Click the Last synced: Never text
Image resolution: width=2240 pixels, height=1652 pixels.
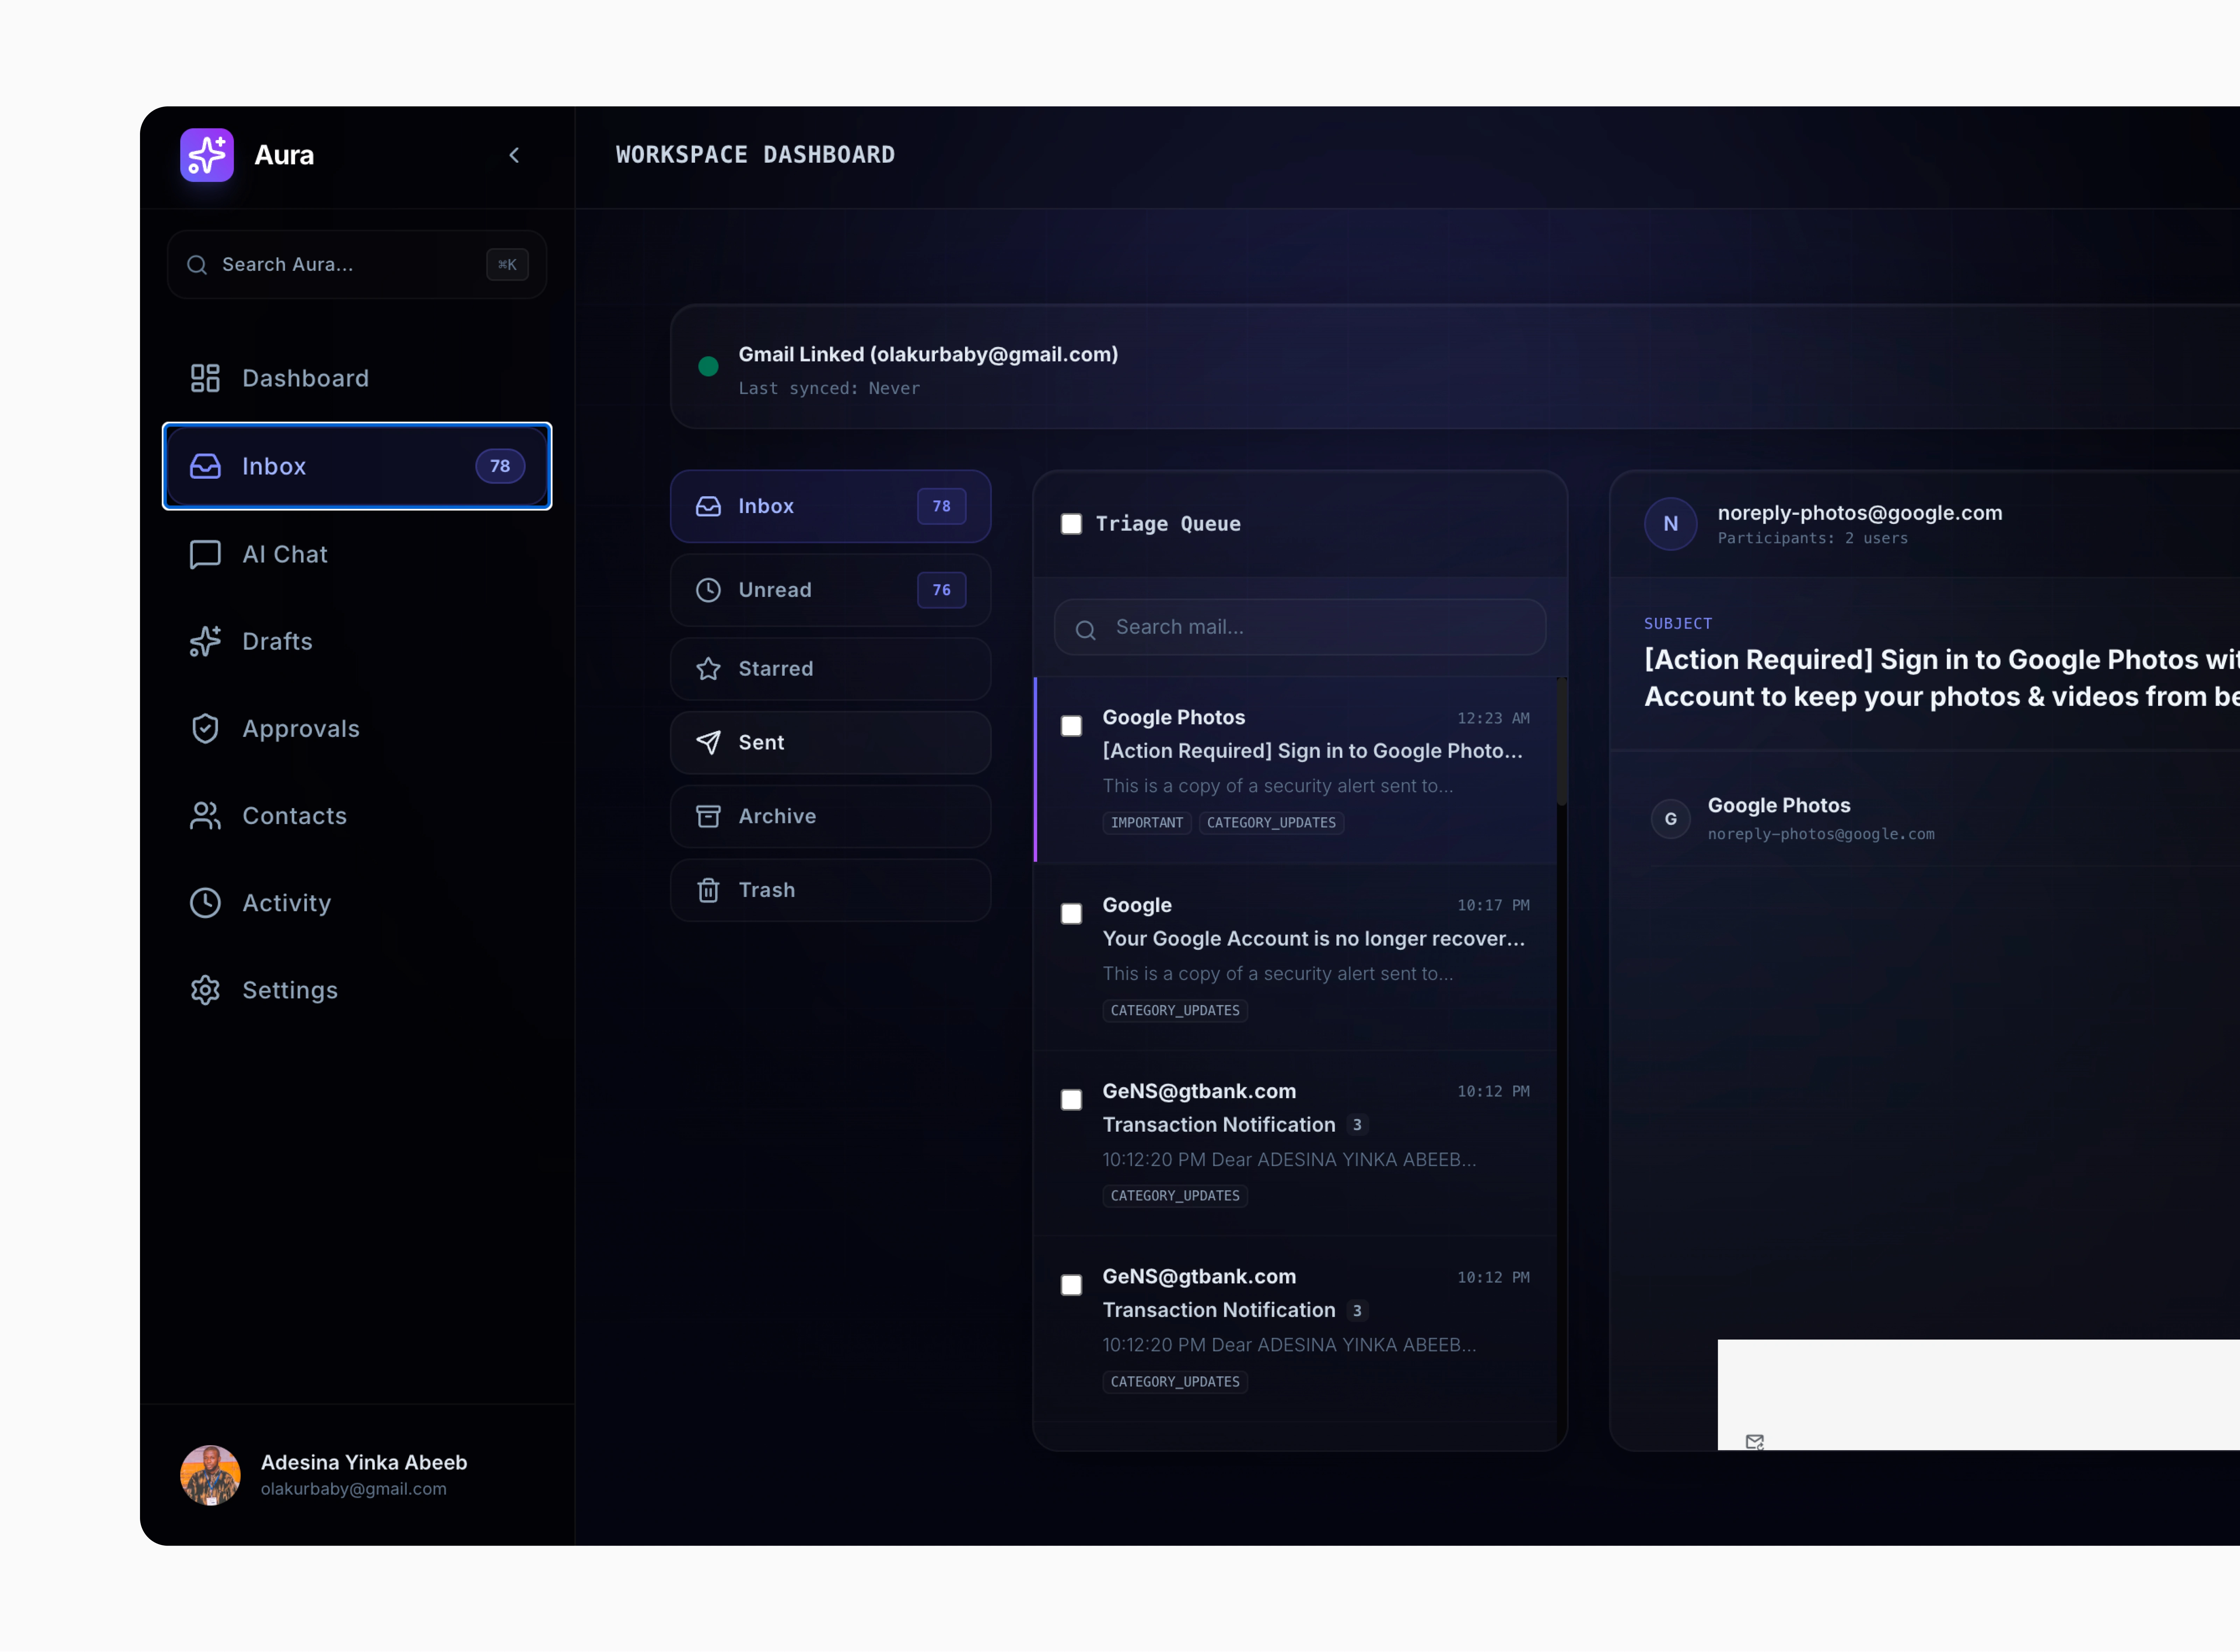tap(829, 388)
